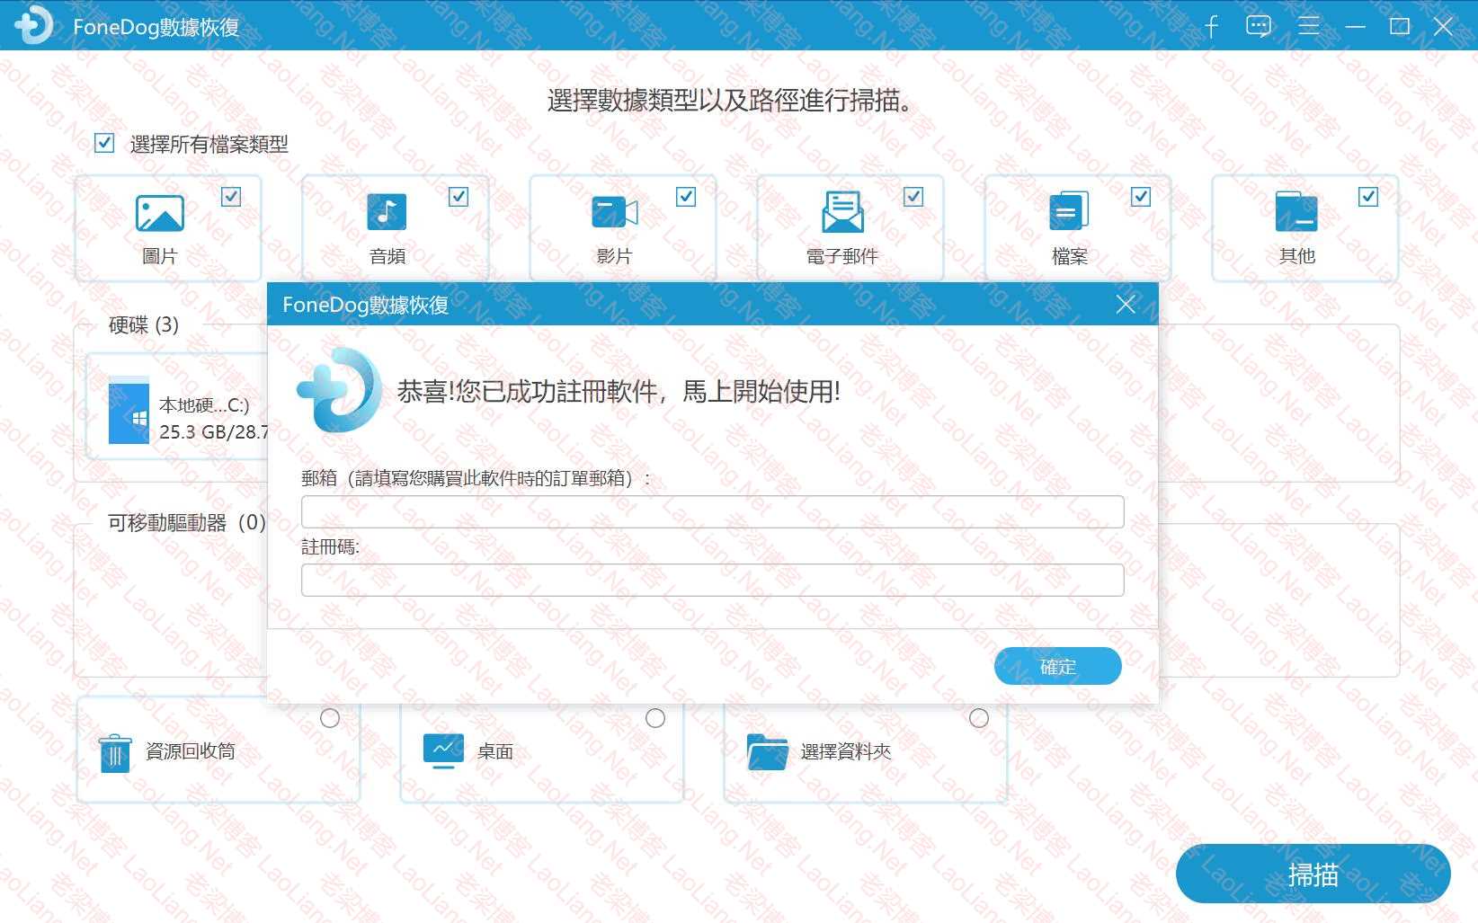Toggle the 選擇所有檔案類型 checkbox
Screen dimensions: 1478x923
(x=104, y=144)
